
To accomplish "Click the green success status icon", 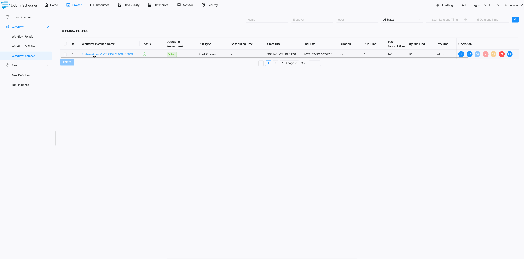I will pos(145,54).
